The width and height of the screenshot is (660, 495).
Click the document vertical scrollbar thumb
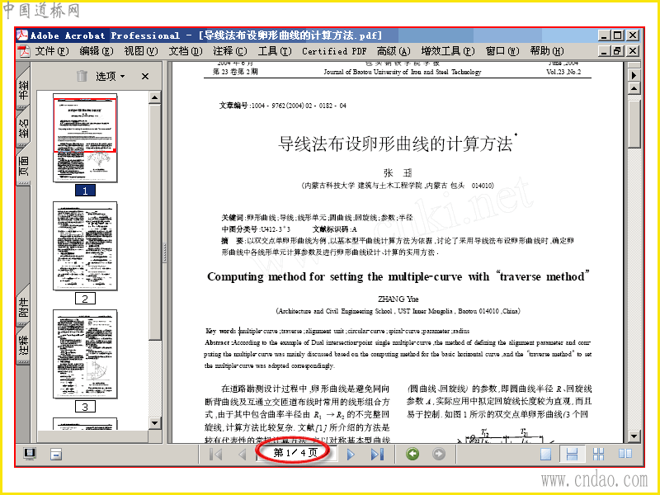tap(634, 122)
